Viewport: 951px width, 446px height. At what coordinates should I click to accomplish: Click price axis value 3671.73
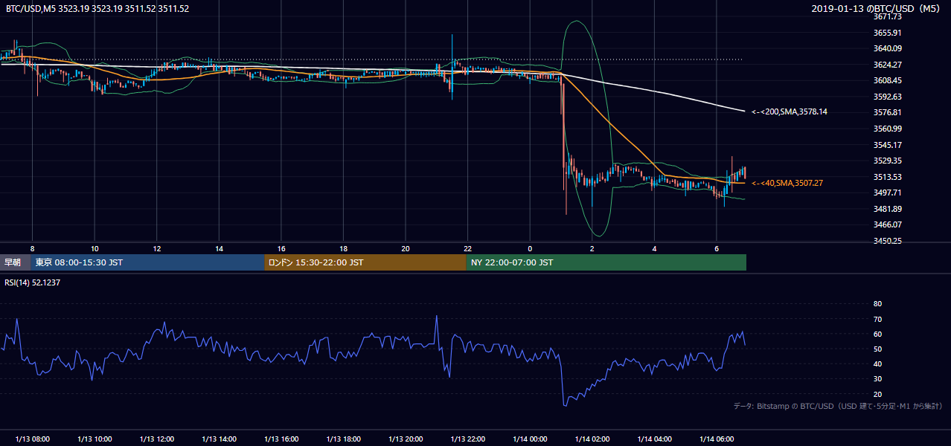click(x=888, y=16)
